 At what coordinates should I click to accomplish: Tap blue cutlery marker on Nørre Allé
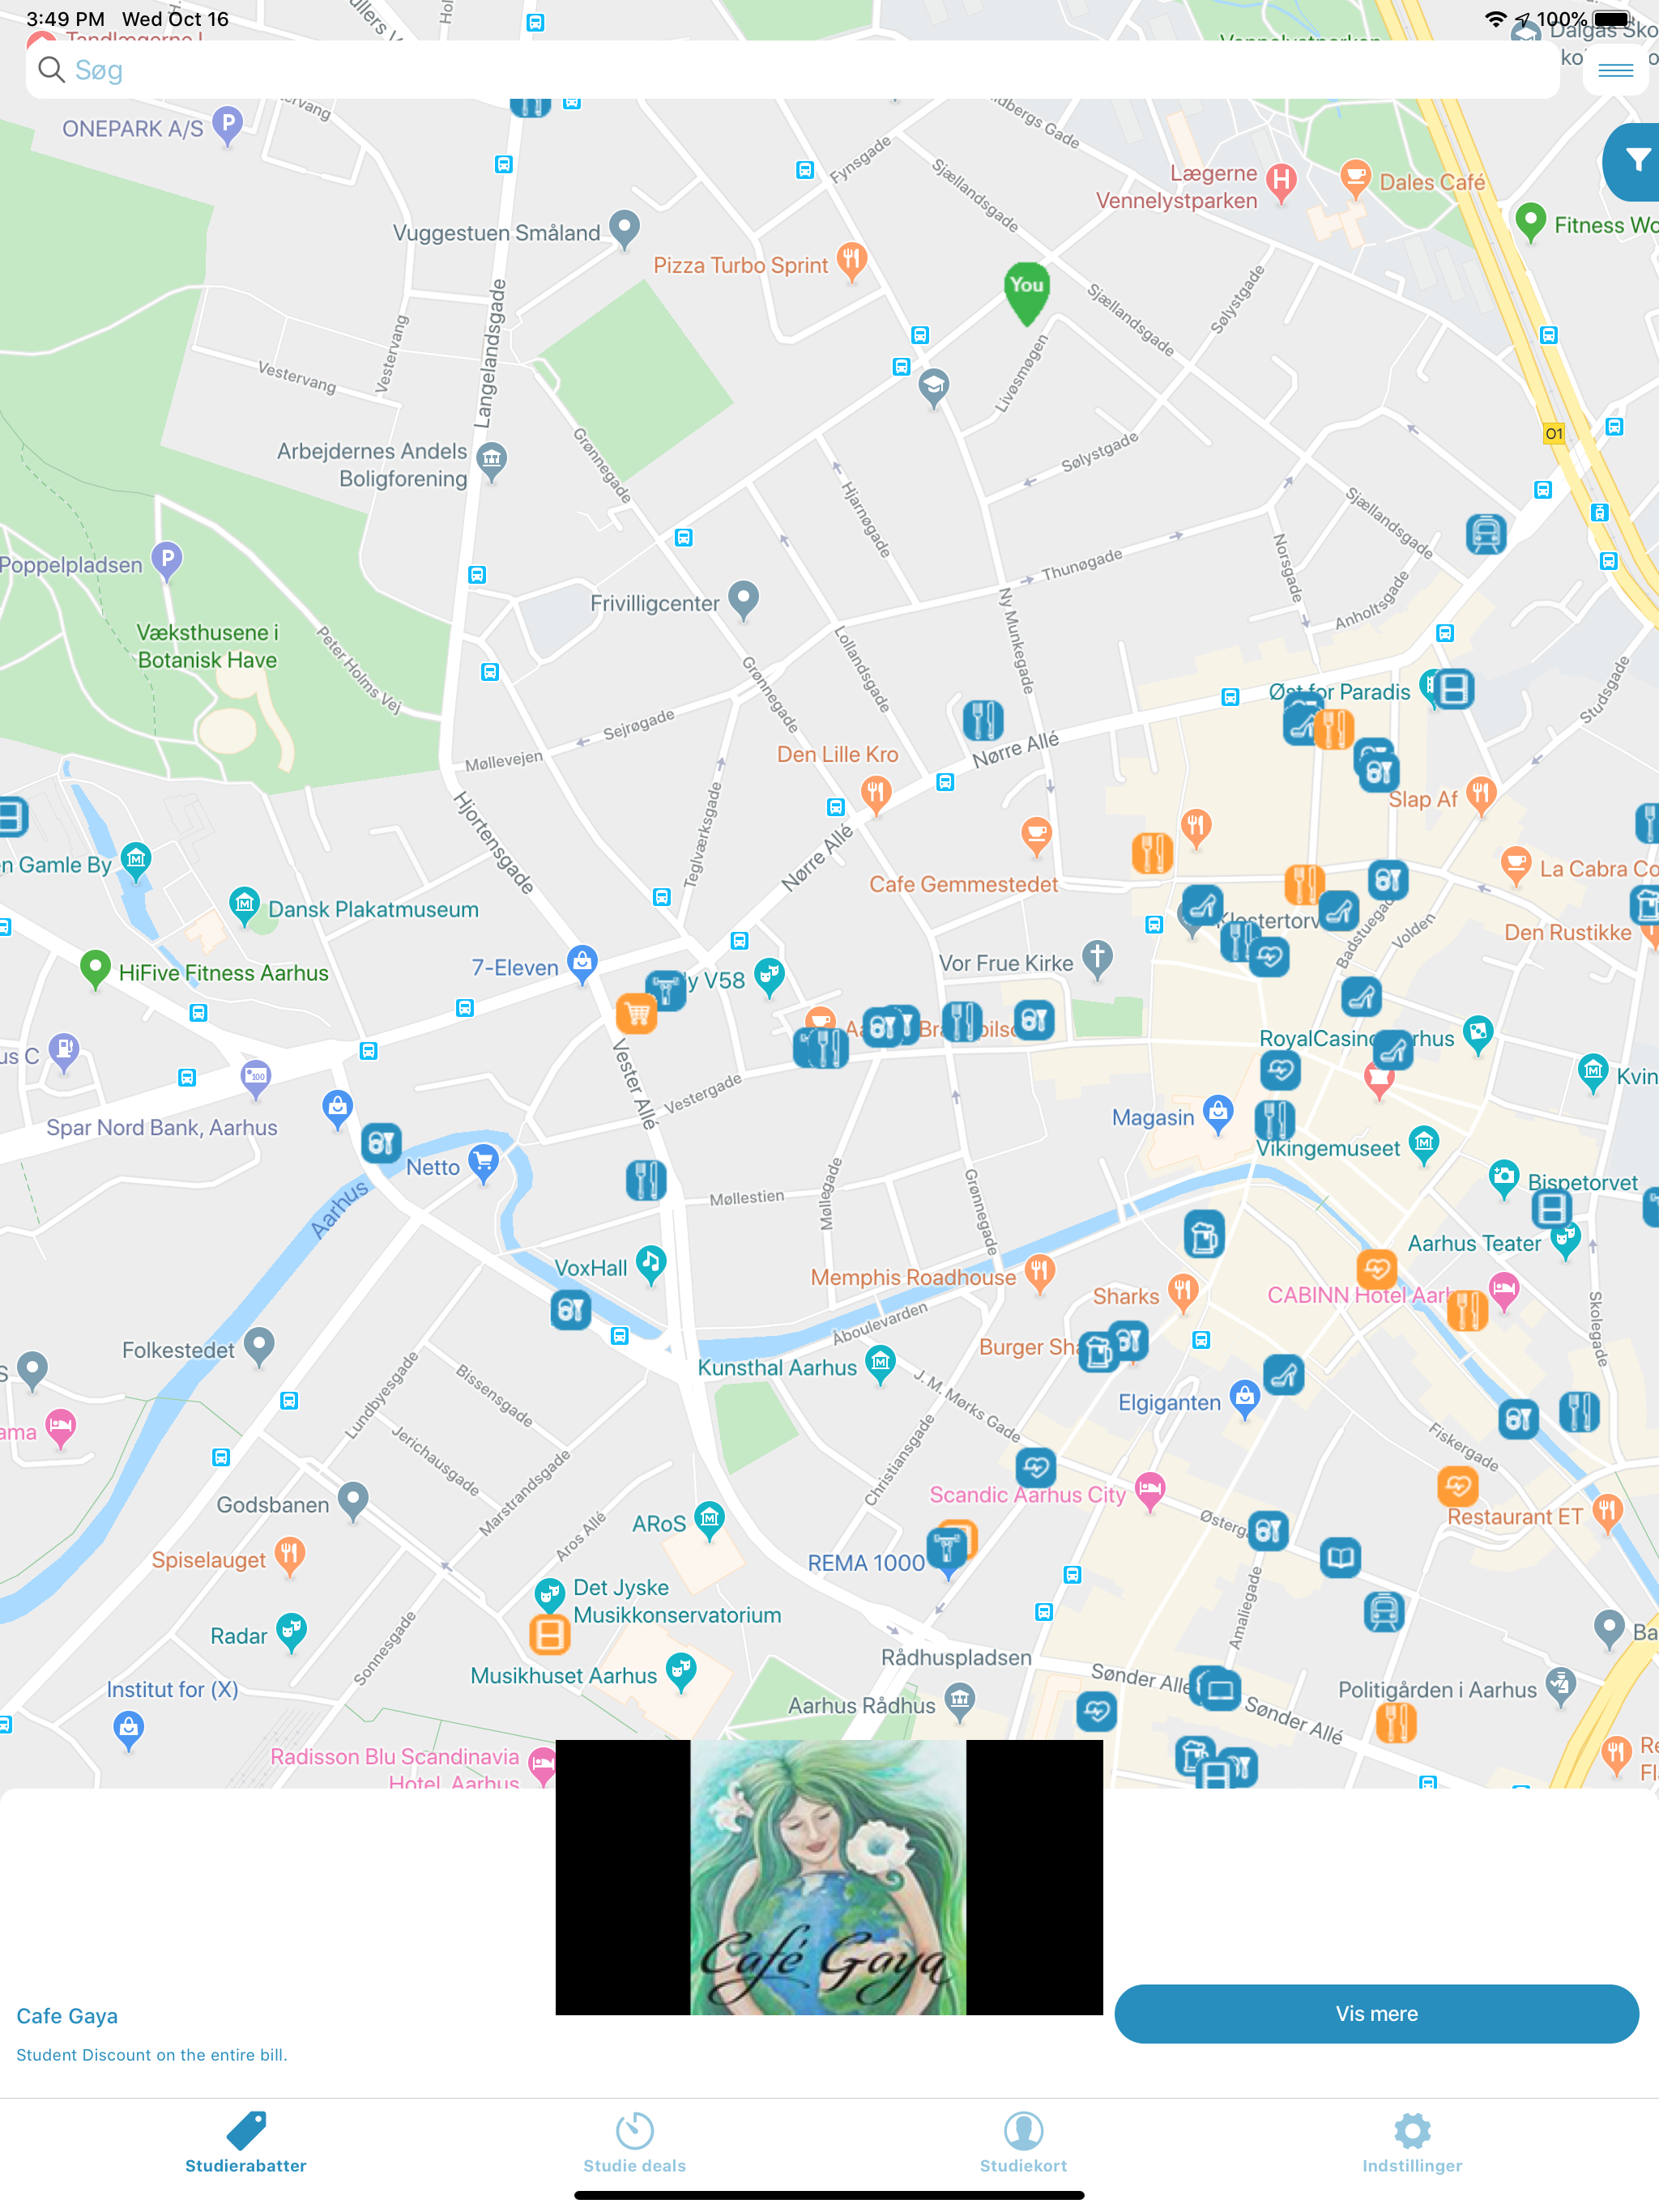click(x=983, y=719)
